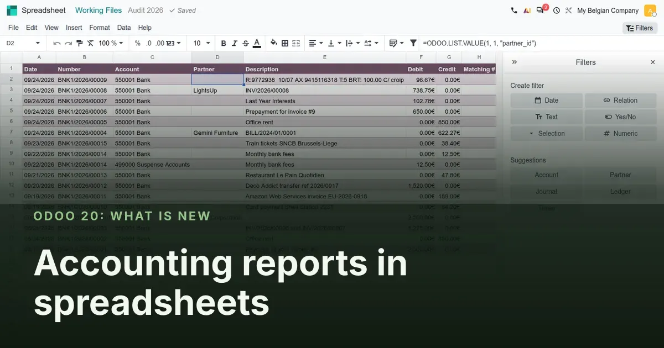Open the text color picker
This screenshot has width=664, height=348.
point(257,43)
